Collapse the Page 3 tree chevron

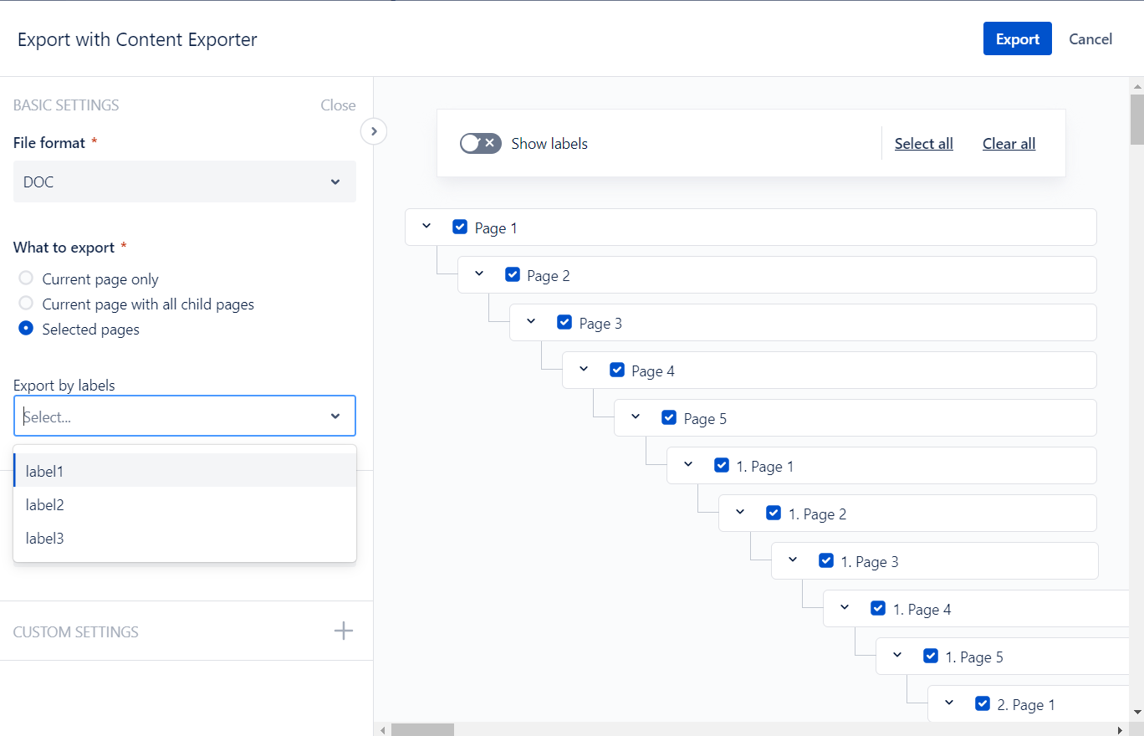point(531,322)
